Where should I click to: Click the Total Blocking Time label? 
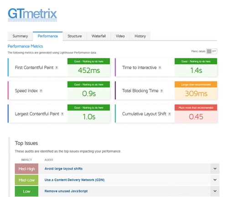tap(140, 91)
